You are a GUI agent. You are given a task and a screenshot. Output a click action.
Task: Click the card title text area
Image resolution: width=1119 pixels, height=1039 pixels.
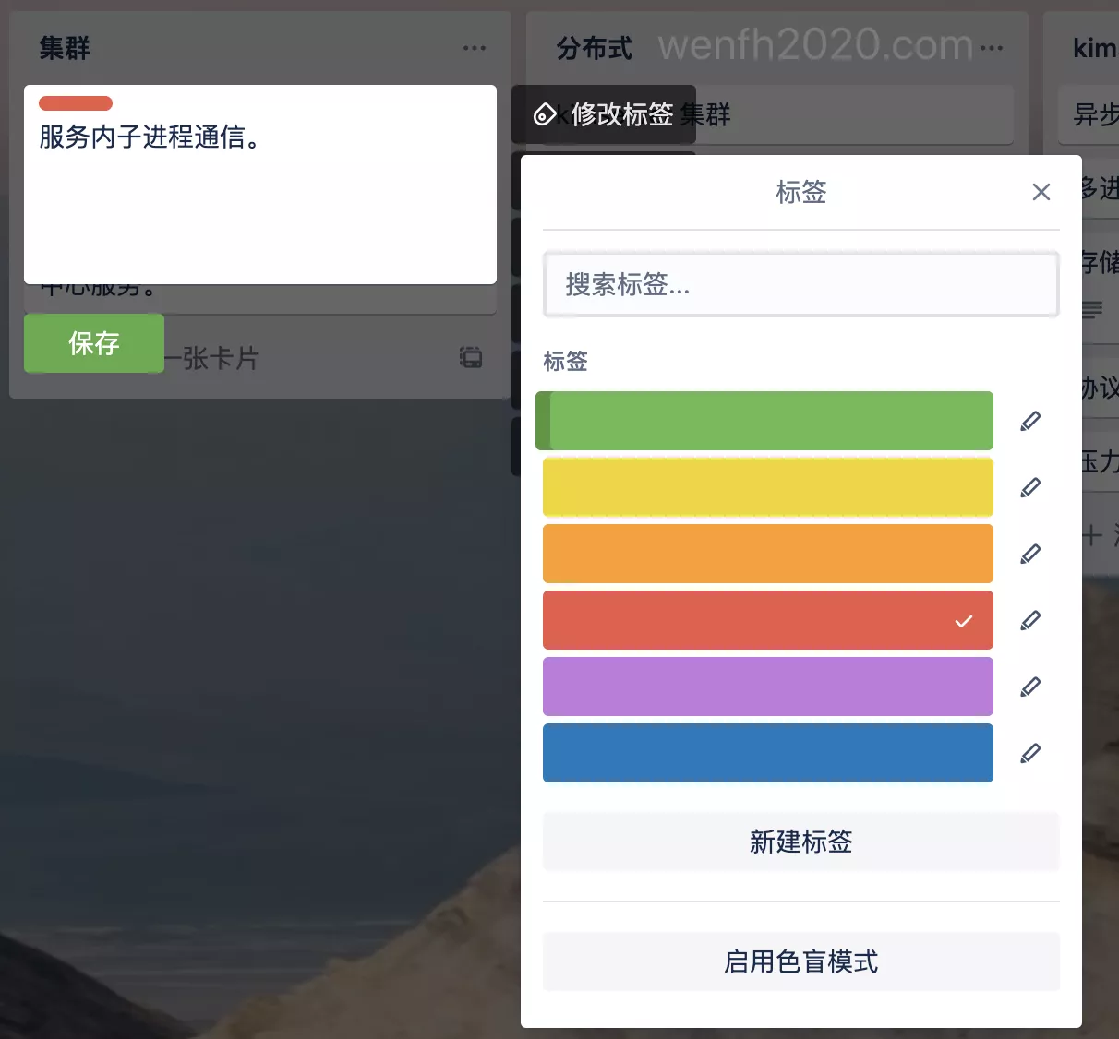tap(259, 194)
